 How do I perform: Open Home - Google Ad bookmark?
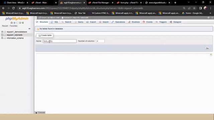point(193,13)
